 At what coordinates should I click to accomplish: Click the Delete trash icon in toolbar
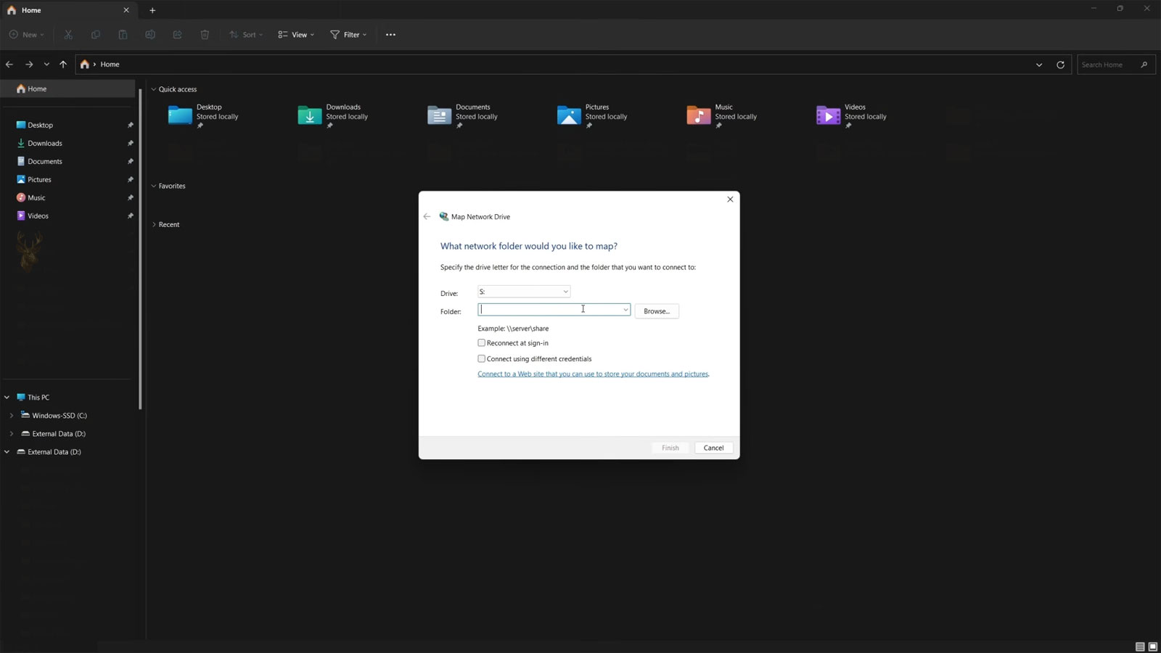click(205, 35)
